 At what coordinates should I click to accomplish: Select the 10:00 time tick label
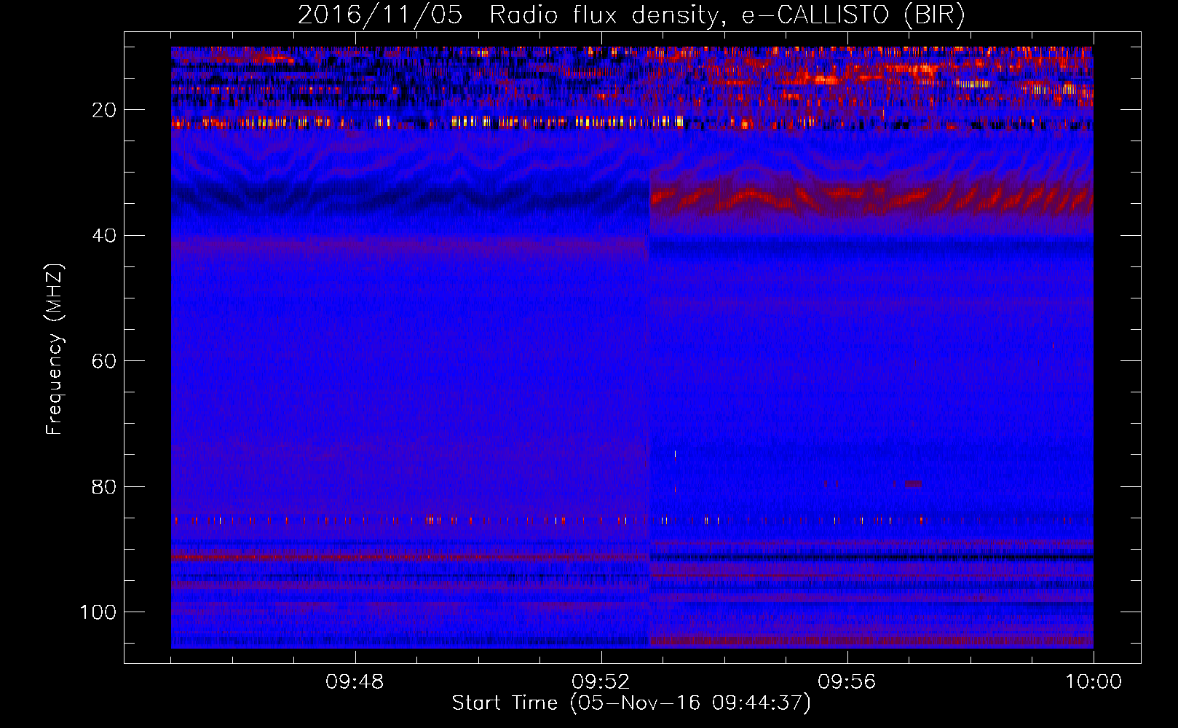pos(1093,682)
